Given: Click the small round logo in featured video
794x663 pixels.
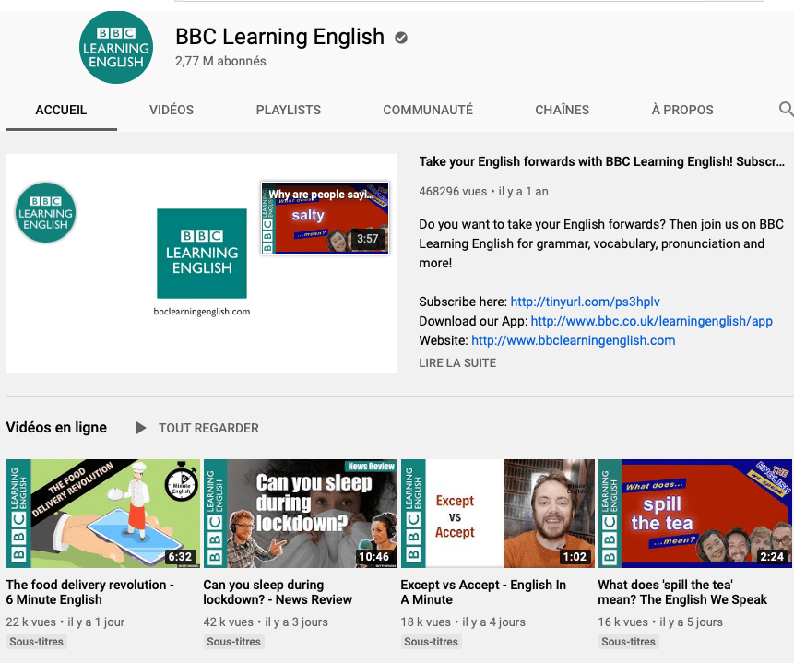Looking at the screenshot, I should point(45,213).
